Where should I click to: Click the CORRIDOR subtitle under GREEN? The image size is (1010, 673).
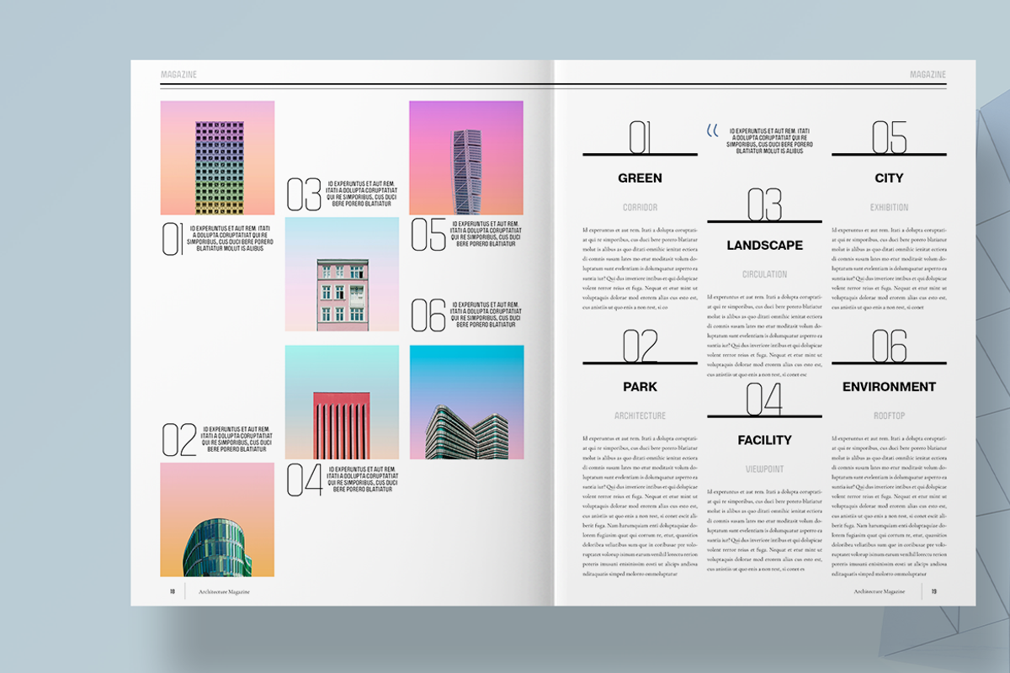tap(640, 205)
